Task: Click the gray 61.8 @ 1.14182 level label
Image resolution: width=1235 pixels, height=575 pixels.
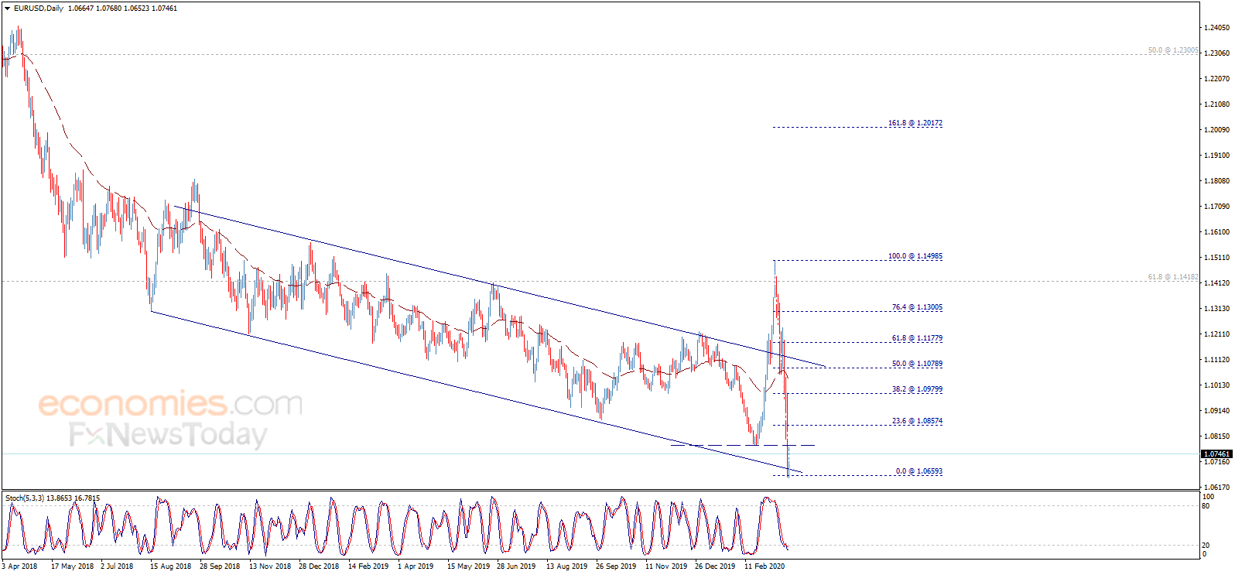Action: (x=1173, y=277)
